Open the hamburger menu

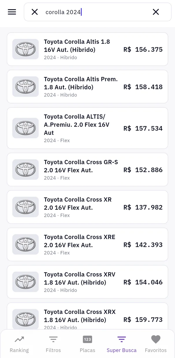12,12
